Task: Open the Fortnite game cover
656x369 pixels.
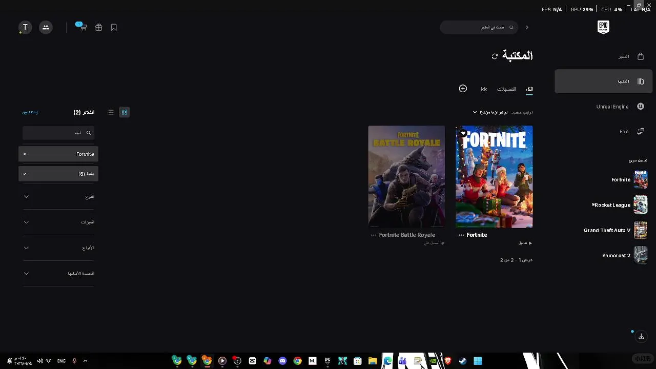Action: [494, 177]
